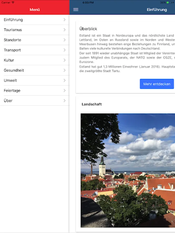
Task: Select Kultur in the menu
Action: [35, 60]
